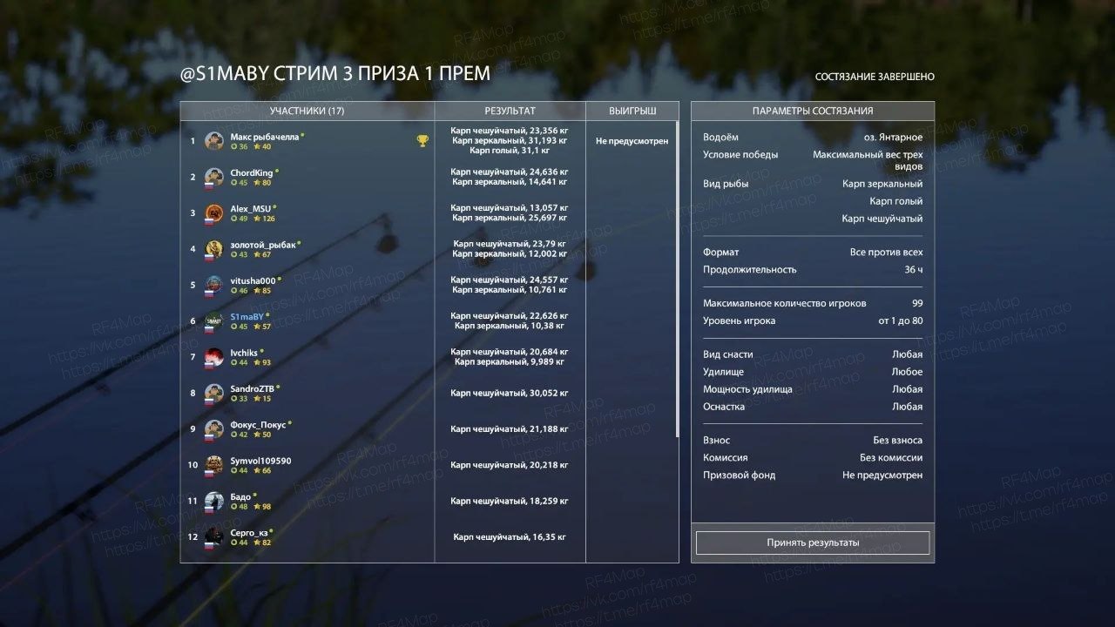This screenshot has height=627, width=1115.
Task: Click the Принять результаты button
Action: (x=813, y=543)
